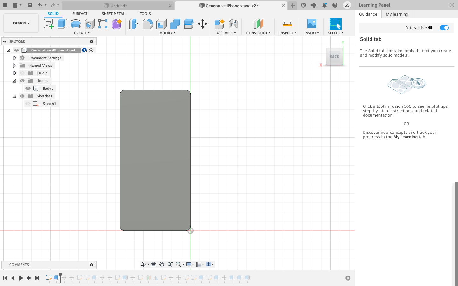Open the My learning tab
The width and height of the screenshot is (458, 286).
tap(397, 14)
